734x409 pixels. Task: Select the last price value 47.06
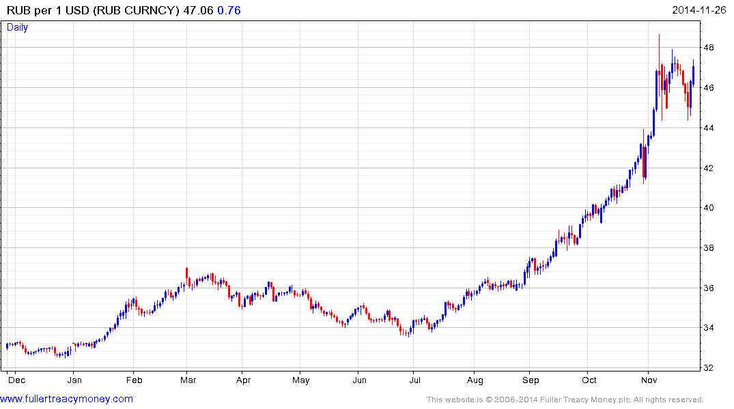(x=198, y=10)
